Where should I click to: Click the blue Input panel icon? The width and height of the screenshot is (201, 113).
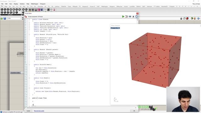42,10
